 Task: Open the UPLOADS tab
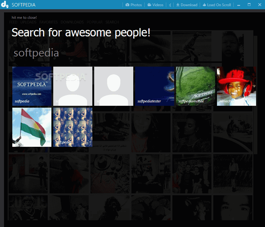pos(28,22)
